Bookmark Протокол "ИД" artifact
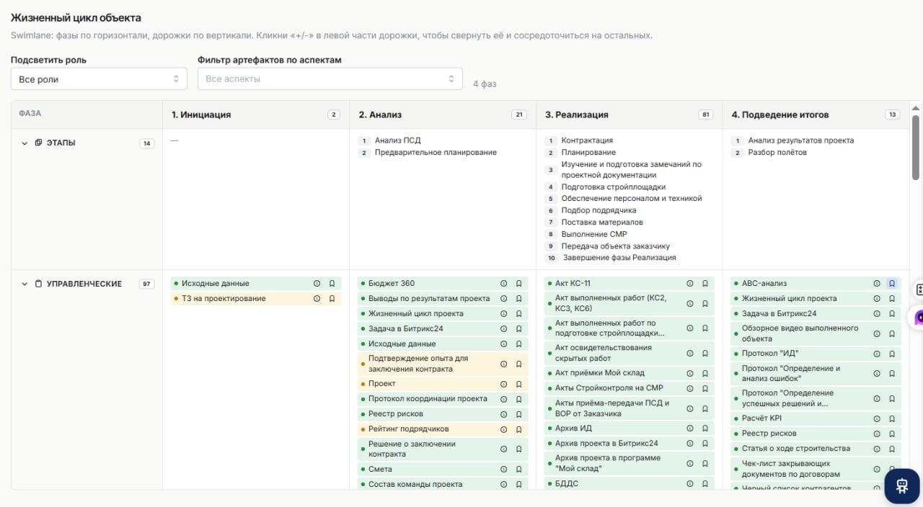The height and width of the screenshot is (507, 923). click(892, 354)
